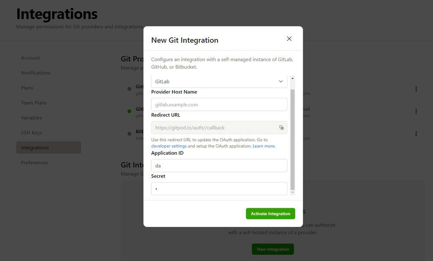This screenshot has height=261, width=433.
Task: Close the New Git Integration dialog
Action: pyautogui.click(x=289, y=39)
